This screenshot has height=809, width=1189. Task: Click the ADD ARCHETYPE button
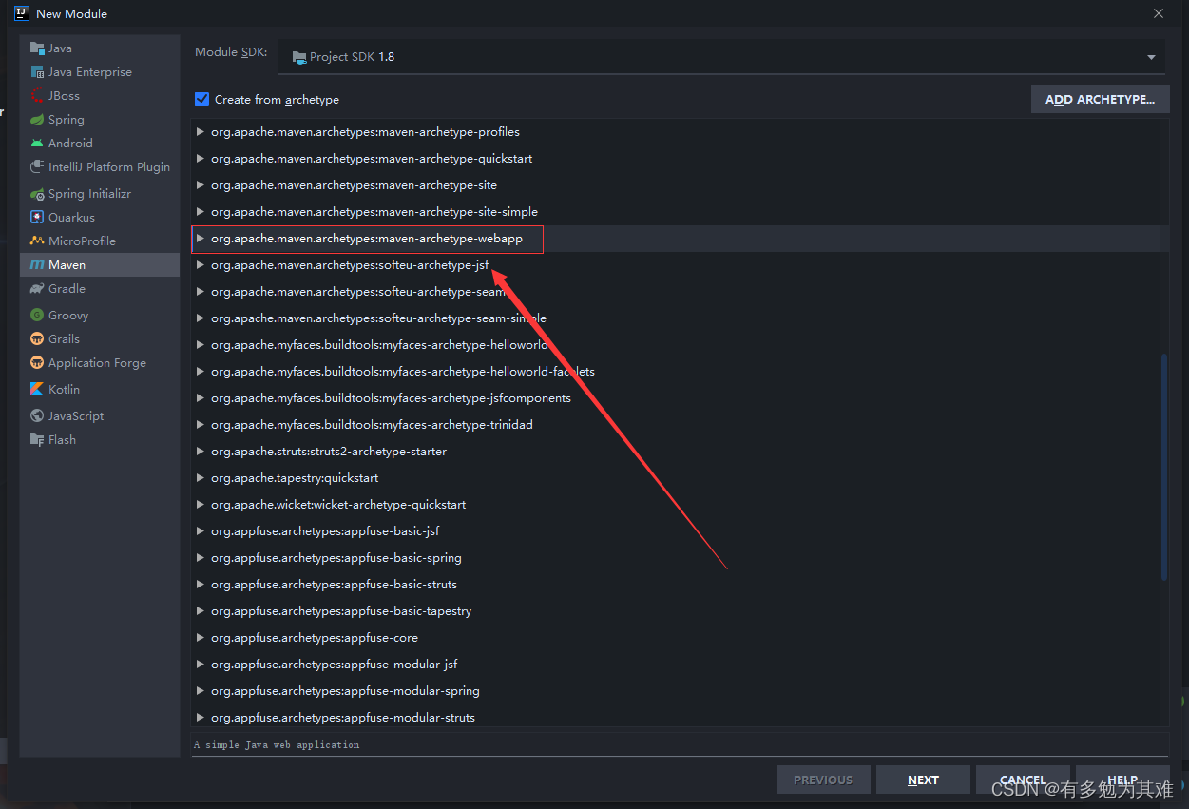coord(1100,99)
